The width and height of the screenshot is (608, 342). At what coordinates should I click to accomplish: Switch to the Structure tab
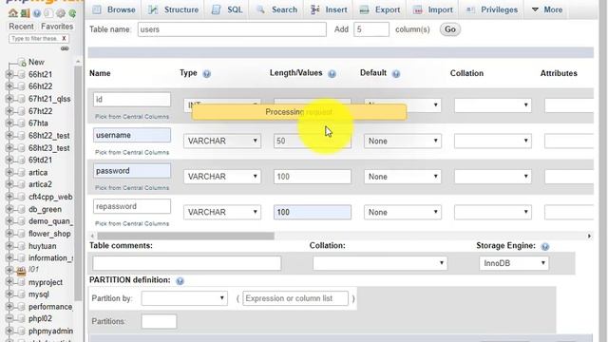(x=173, y=9)
